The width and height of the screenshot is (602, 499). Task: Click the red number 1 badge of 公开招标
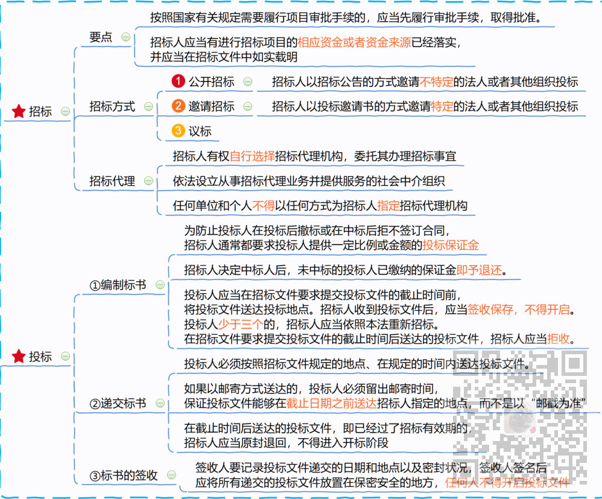pyautogui.click(x=178, y=81)
